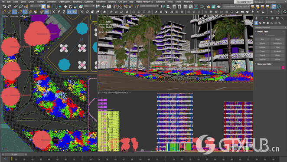This screenshot has height=162, width=287.
Task: Toggle the 3D Snaps icon
Action: tap(115, 7)
